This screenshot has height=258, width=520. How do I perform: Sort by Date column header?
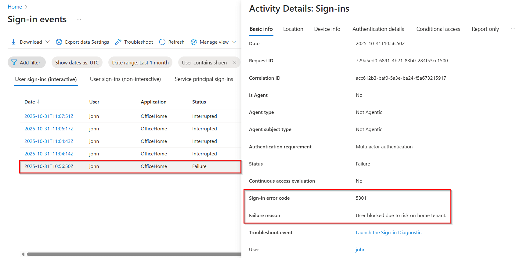[30, 102]
